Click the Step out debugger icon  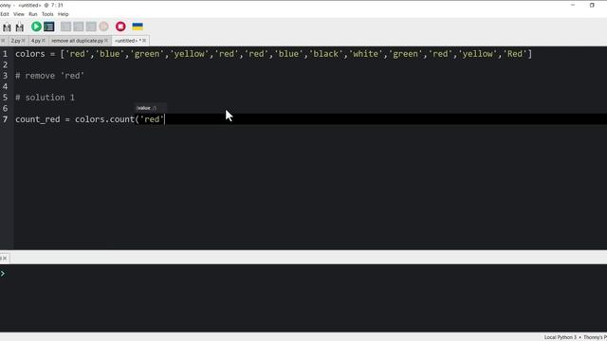tap(91, 27)
